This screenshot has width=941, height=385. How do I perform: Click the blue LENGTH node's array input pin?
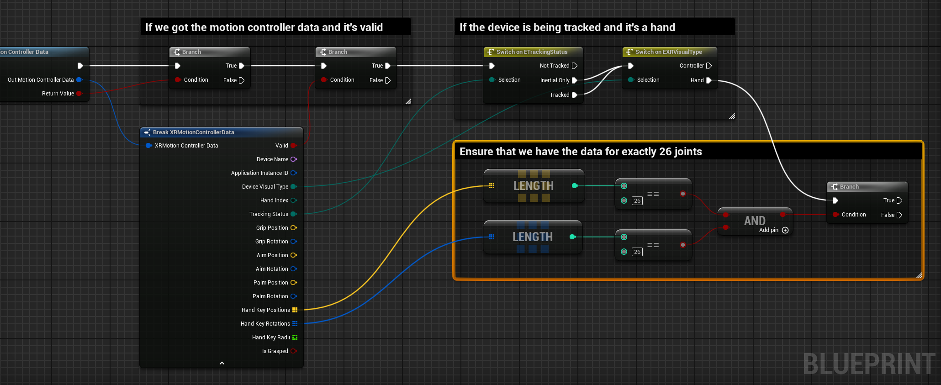pyautogui.click(x=492, y=237)
